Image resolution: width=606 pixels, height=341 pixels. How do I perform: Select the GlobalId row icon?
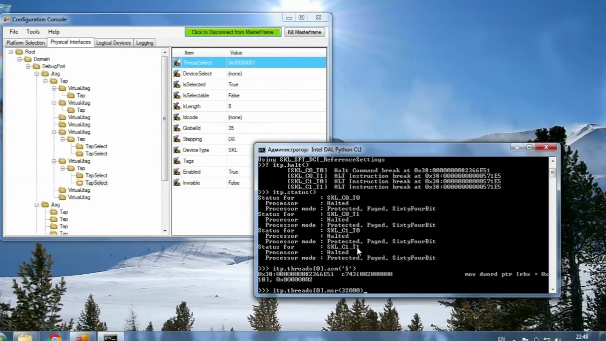point(177,128)
